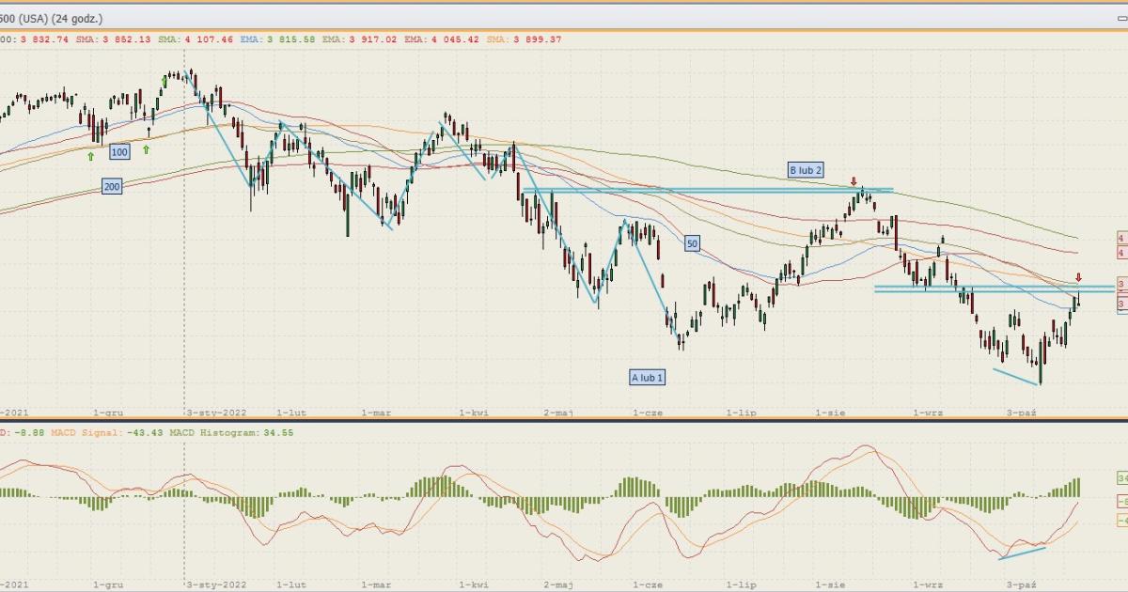Click the green MACD histogram value tag
Image resolution: width=1128 pixels, height=592 pixels.
click(1121, 478)
